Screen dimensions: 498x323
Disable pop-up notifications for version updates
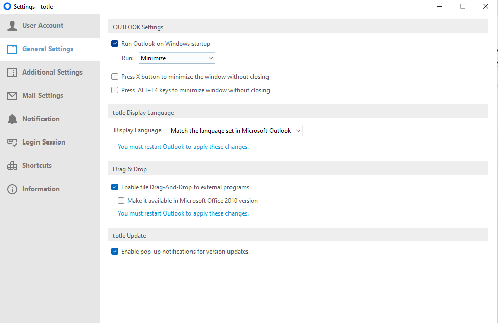coord(114,252)
